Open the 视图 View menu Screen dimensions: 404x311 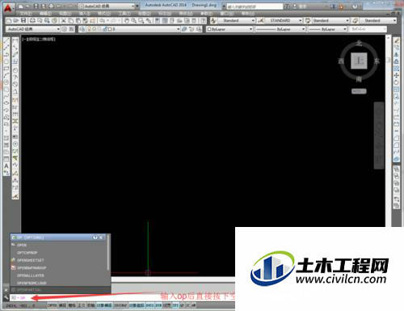point(65,14)
